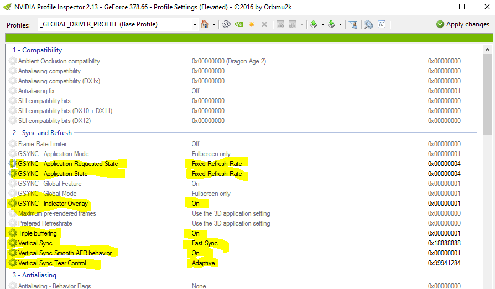Screen dimensions: 495x289
Task: Select the Vertical Sync setting row
Action: [x=35, y=243]
